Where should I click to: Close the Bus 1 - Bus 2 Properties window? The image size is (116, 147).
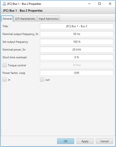[x=110, y=4]
